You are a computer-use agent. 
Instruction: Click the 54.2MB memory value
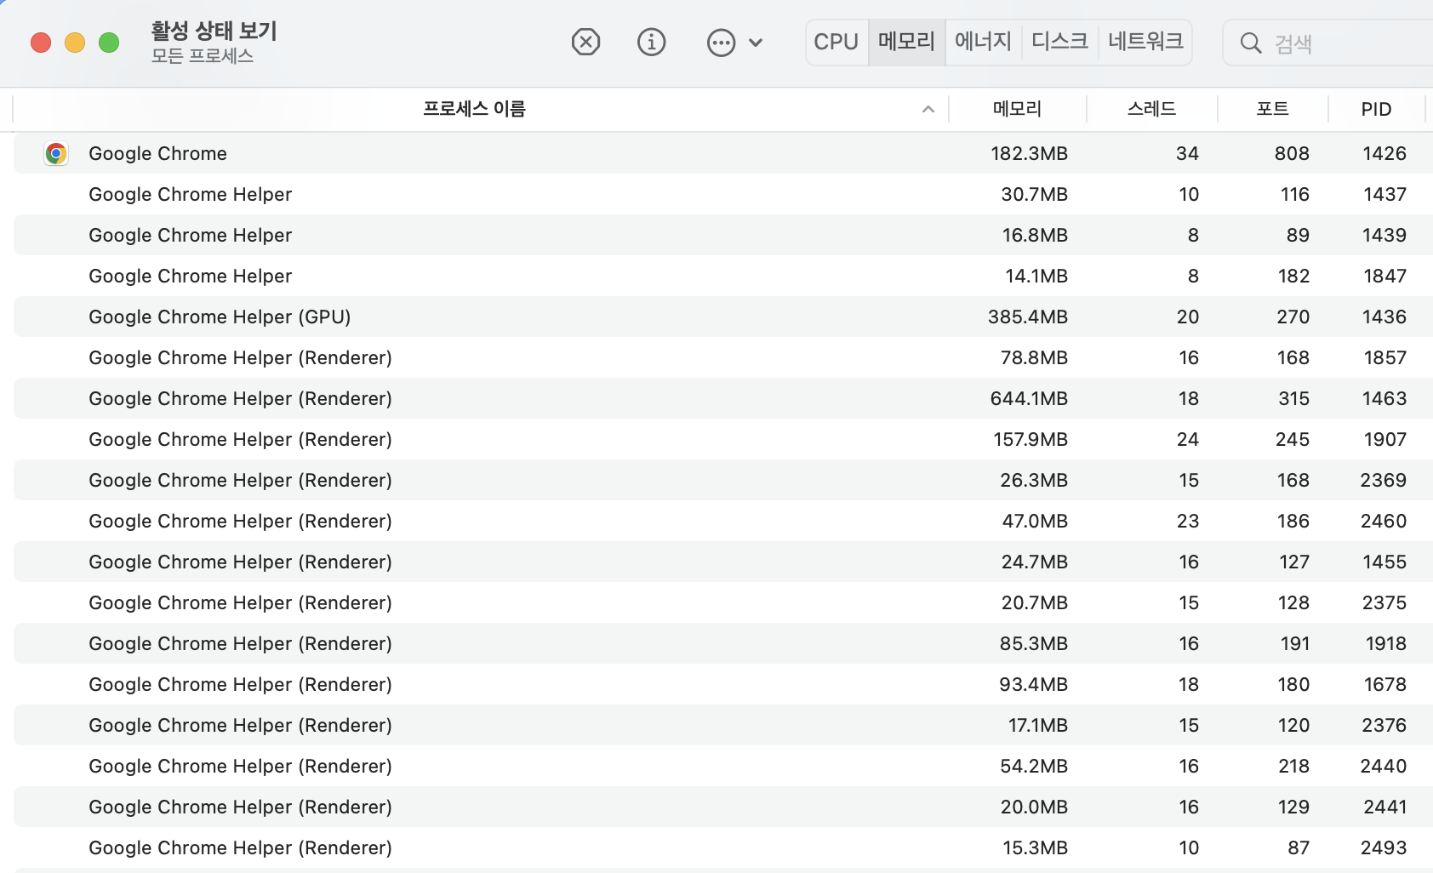pos(1034,766)
